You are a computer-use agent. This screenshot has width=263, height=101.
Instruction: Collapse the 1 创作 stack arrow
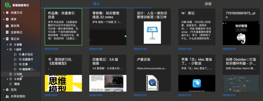click(x=8, y=50)
